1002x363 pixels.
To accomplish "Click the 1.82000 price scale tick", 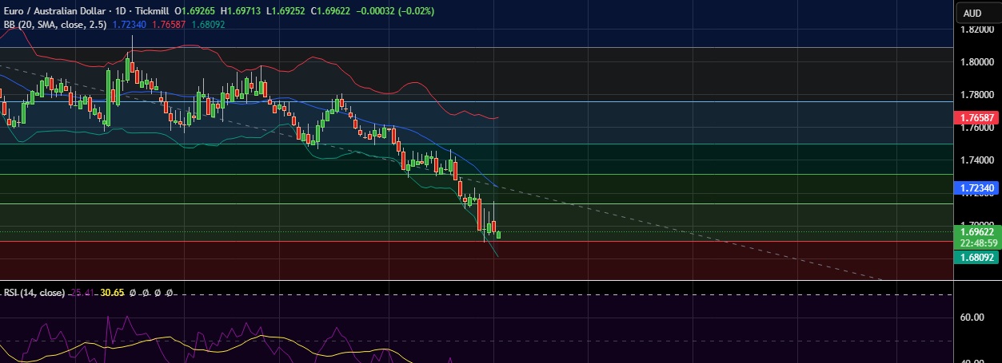I will tap(977, 30).
